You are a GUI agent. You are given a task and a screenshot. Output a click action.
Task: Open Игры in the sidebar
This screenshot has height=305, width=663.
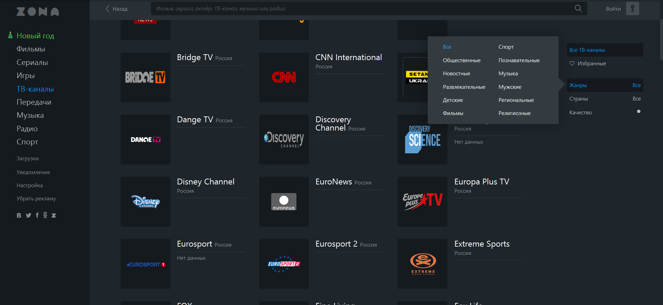[x=26, y=76]
